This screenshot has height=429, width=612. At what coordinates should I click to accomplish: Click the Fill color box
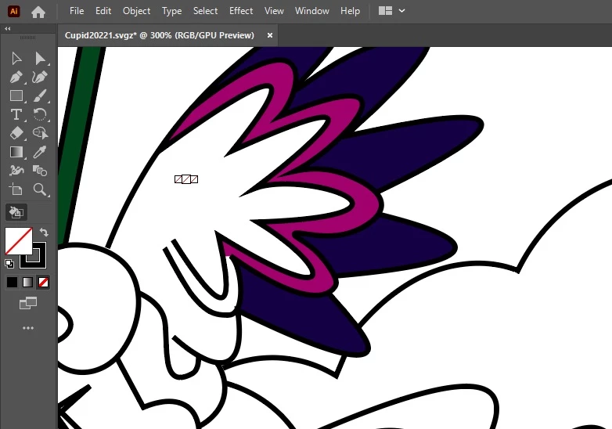coord(18,241)
